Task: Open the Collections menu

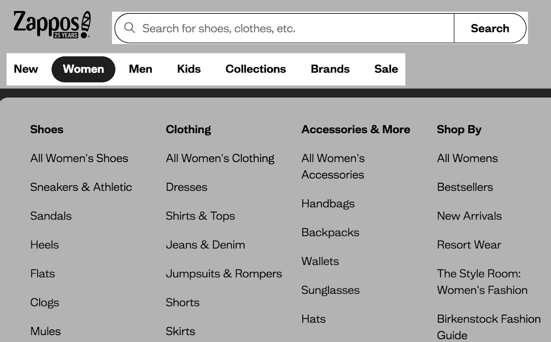Action: (256, 69)
